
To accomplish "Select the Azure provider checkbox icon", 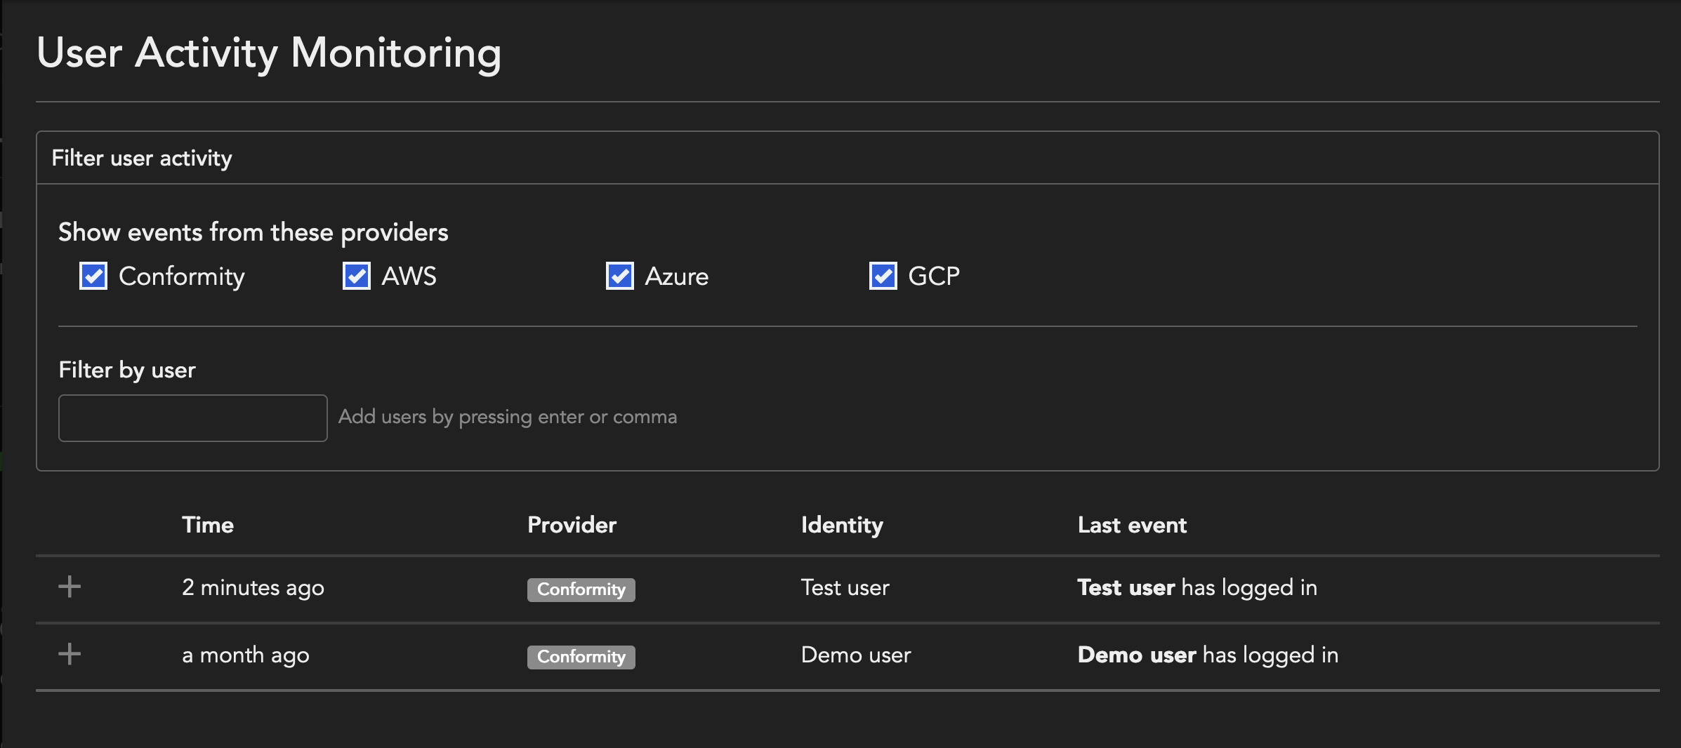I will [x=619, y=276].
